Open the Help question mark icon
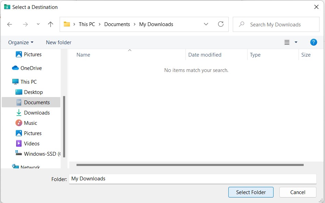The width and height of the screenshot is (325, 203). [313, 43]
